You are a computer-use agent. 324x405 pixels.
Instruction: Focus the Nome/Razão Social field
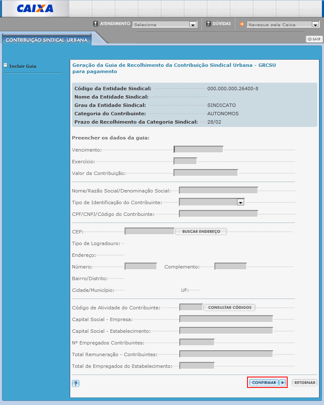click(x=218, y=190)
